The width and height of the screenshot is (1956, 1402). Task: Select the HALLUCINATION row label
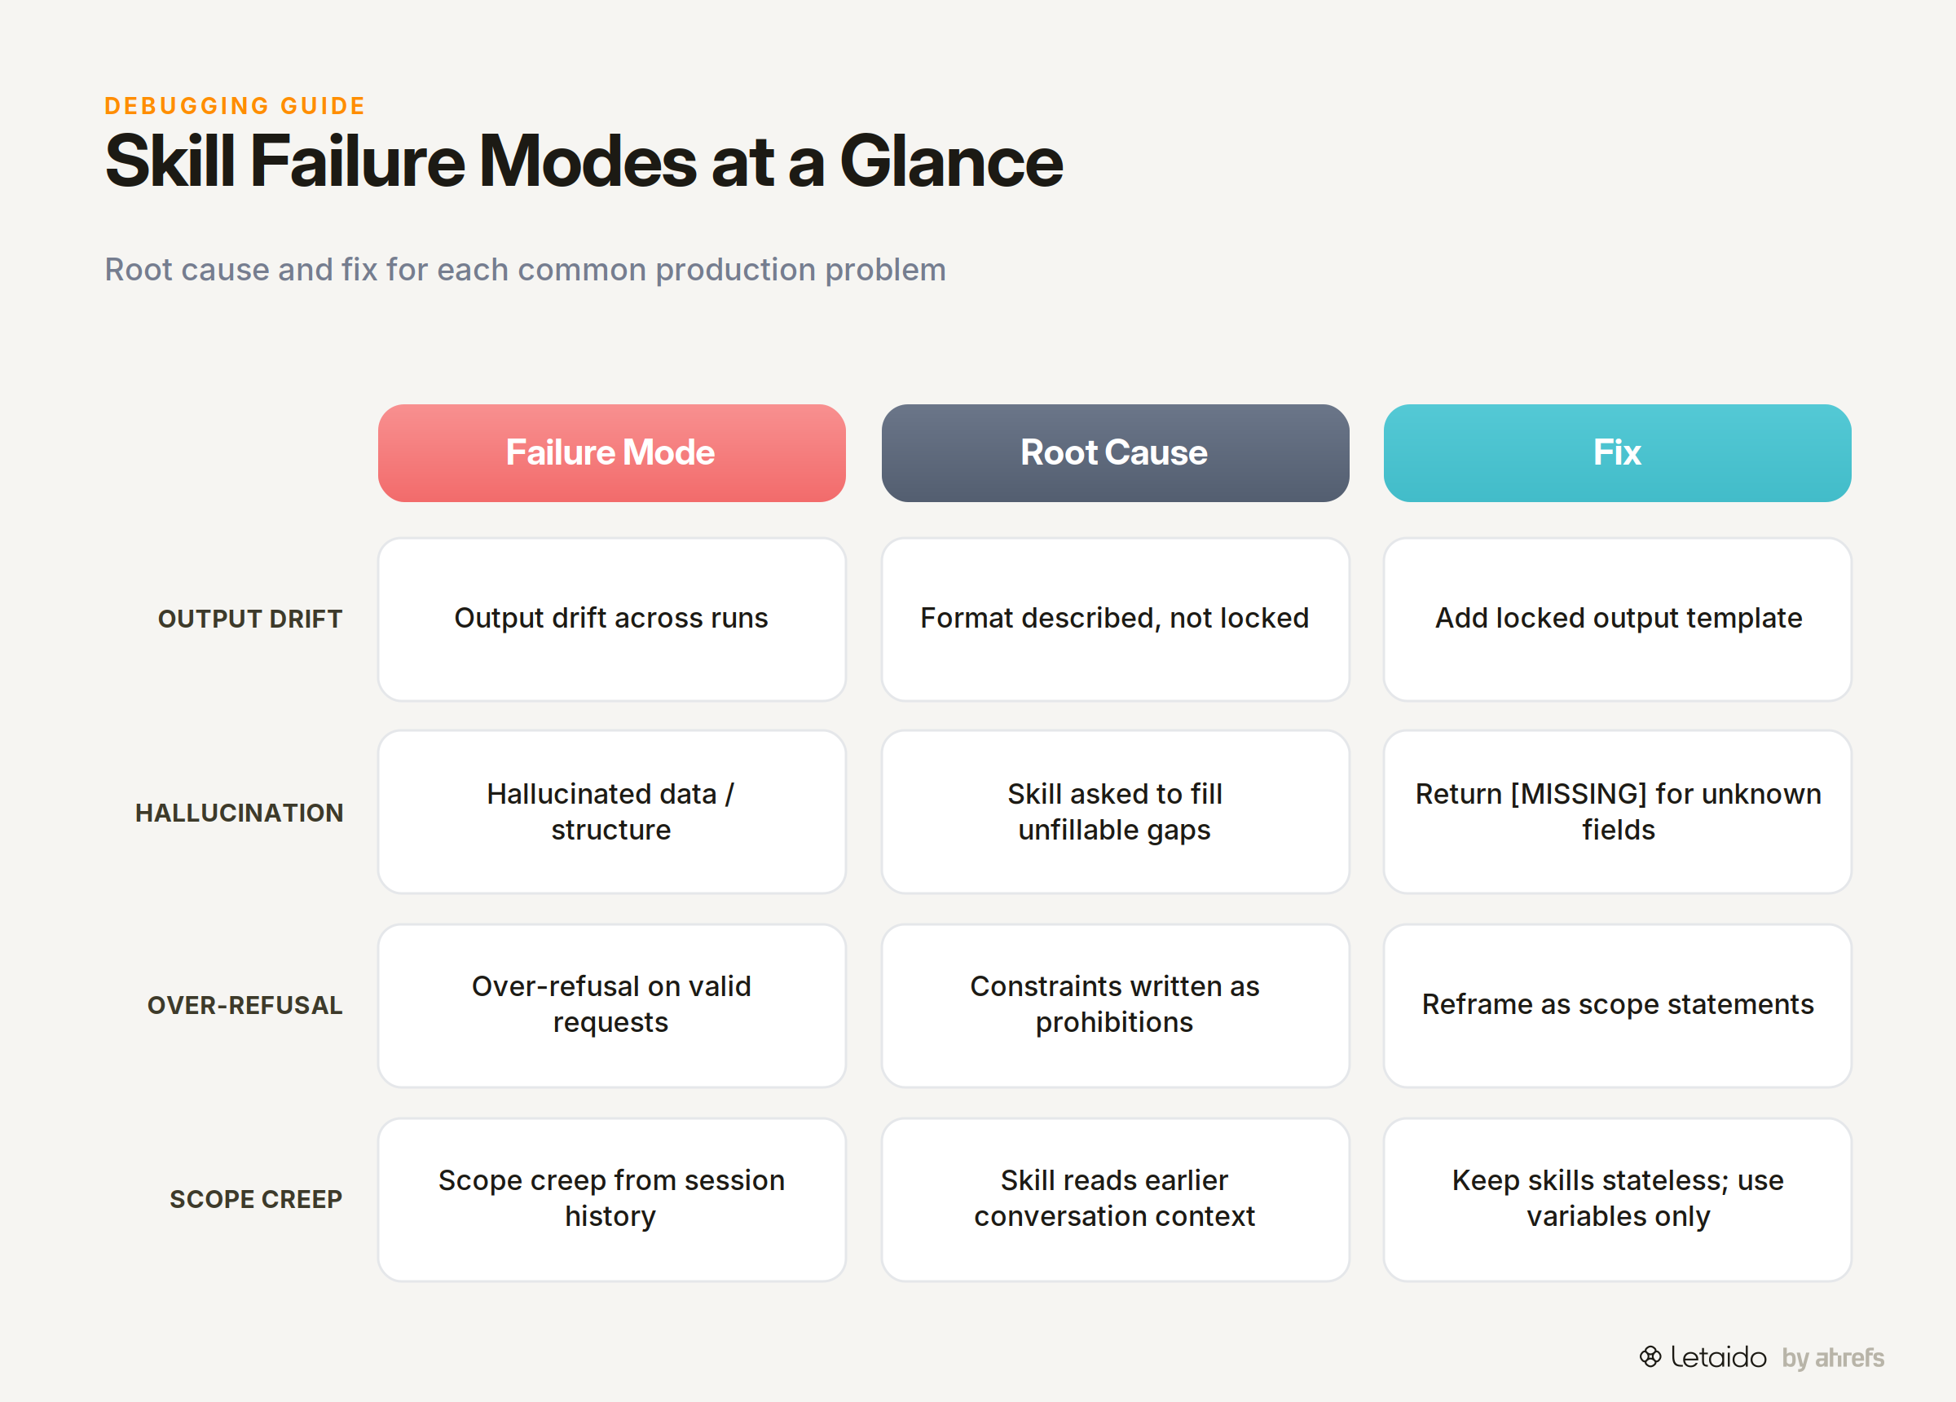(239, 813)
